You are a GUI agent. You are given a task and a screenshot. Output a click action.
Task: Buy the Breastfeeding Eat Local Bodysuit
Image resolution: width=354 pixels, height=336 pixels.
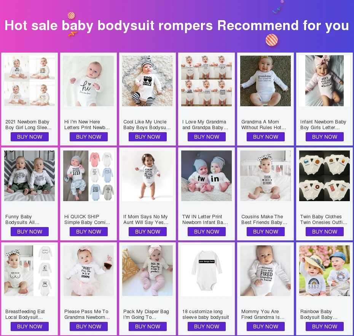pos(30,326)
